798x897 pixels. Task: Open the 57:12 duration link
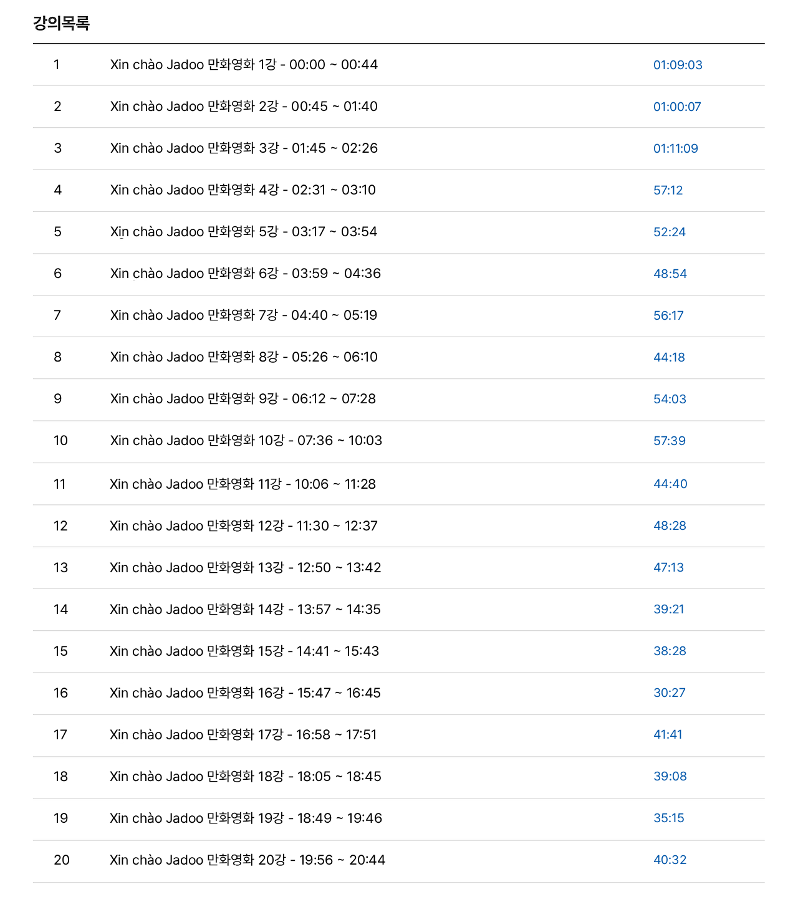point(668,190)
